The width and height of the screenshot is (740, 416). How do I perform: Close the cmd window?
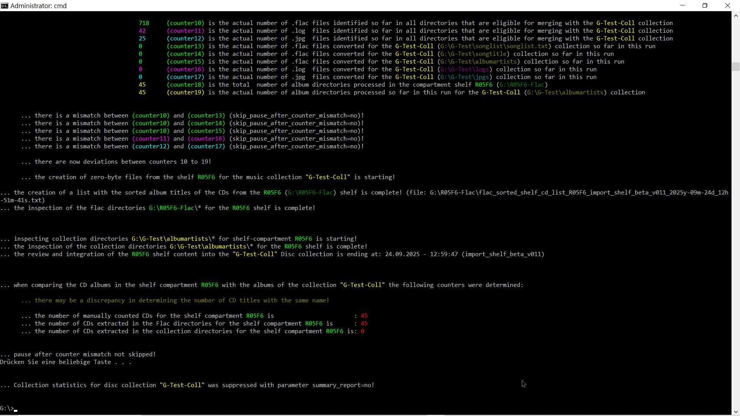[727, 5]
